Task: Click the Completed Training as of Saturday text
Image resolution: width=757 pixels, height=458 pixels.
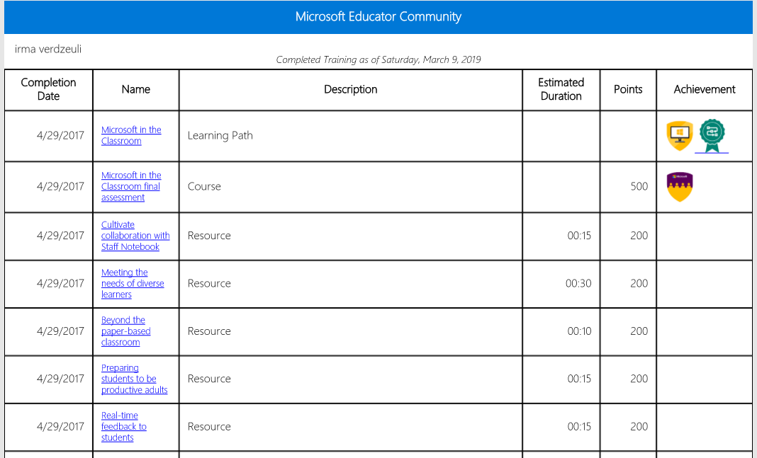Action: (378, 59)
